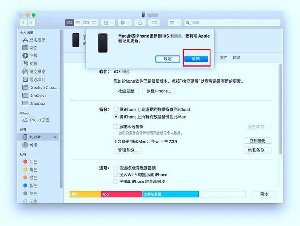Select backup all data to this Mac
The width and height of the screenshot is (300, 226).
coord(116,117)
